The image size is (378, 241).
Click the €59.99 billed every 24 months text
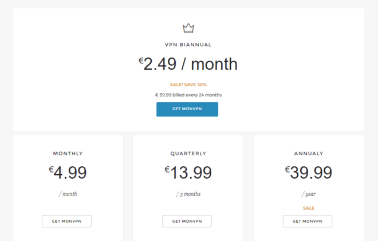188,95
